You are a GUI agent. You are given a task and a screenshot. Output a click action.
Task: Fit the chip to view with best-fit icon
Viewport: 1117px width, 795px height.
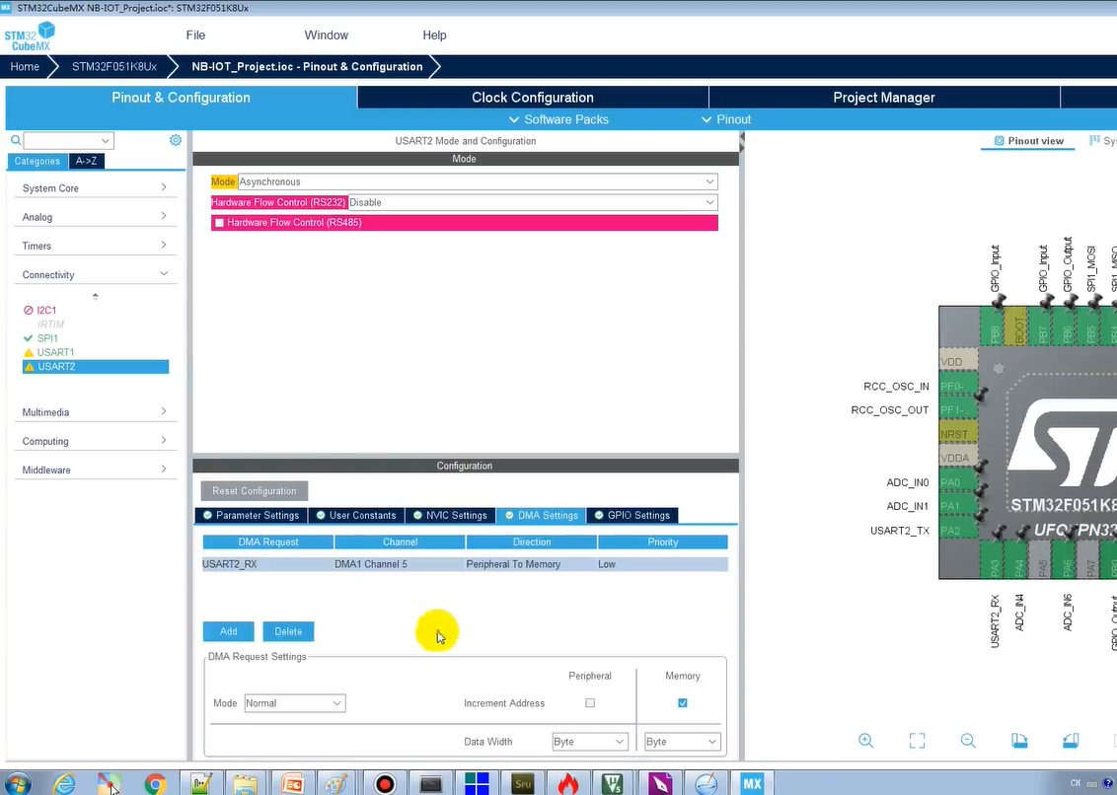tap(917, 741)
